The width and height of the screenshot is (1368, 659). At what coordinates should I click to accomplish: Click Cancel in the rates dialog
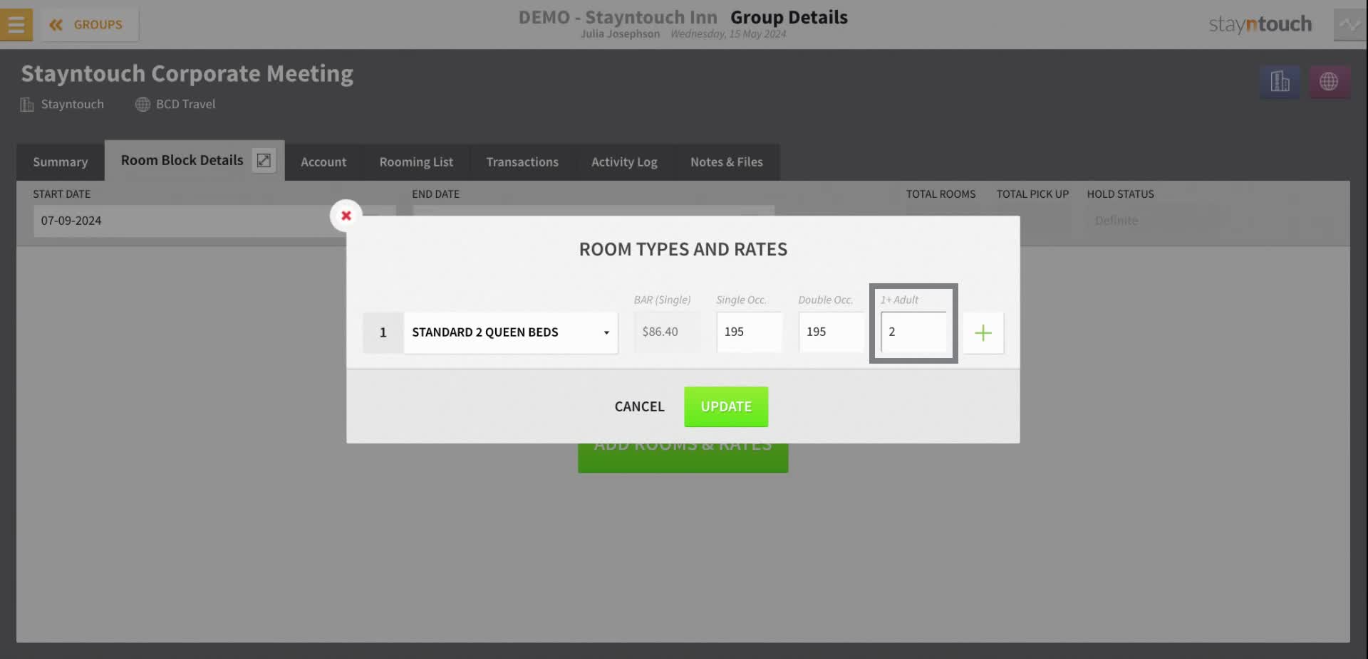[x=639, y=407]
